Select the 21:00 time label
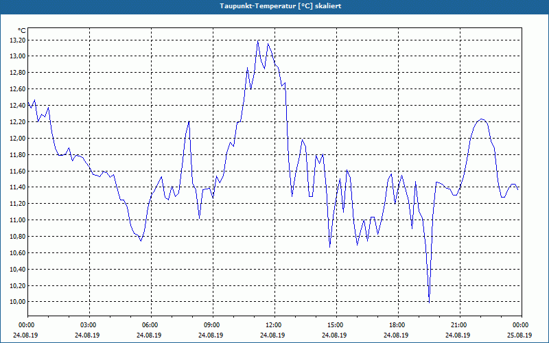This screenshot has height=343, width=549. (x=460, y=325)
